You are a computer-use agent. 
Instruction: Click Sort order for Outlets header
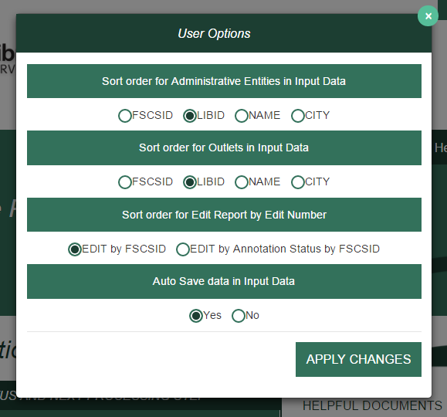(x=224, y=147)
